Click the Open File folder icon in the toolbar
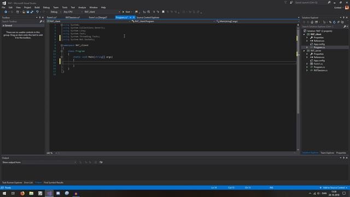 click(24, 12)
